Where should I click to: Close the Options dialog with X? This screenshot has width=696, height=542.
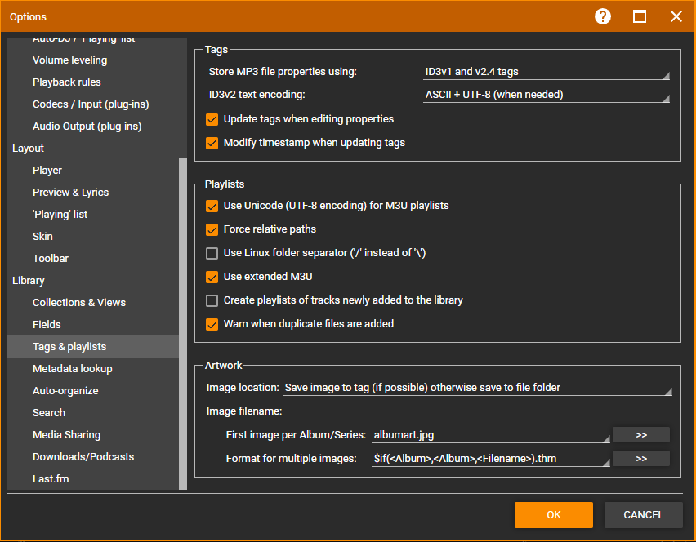pyautogui.click(x=676, y=17)
